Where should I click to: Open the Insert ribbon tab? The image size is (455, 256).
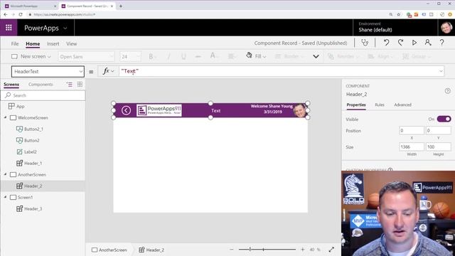(53, 43)
